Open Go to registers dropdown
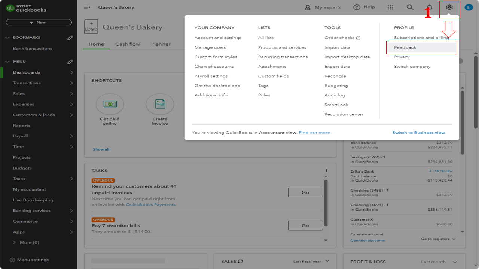The width and height of the screenshot is (479, 269). pos(438,239)
